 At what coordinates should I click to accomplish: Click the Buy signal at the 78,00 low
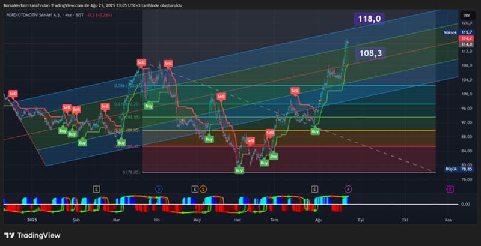tap(239, 170)
